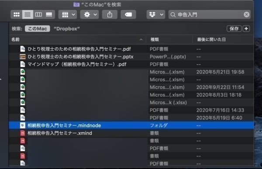This screenshot has height=169, width=262.
Task: Open the group-by arrangement dropdown
Action: (x=68, y=15)
